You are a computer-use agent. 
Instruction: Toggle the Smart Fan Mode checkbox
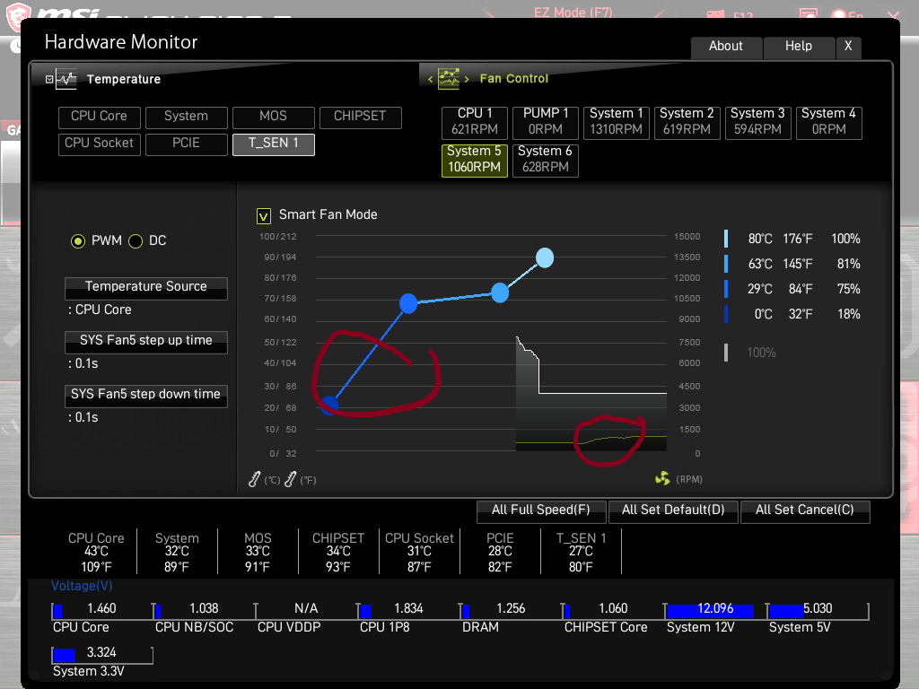[264, 216]
